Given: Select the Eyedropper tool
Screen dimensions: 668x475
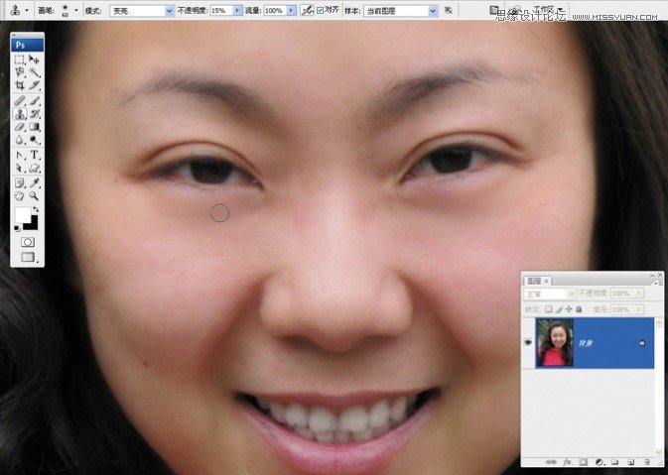Looking at the screenshot, I should [x=34, y=183].
